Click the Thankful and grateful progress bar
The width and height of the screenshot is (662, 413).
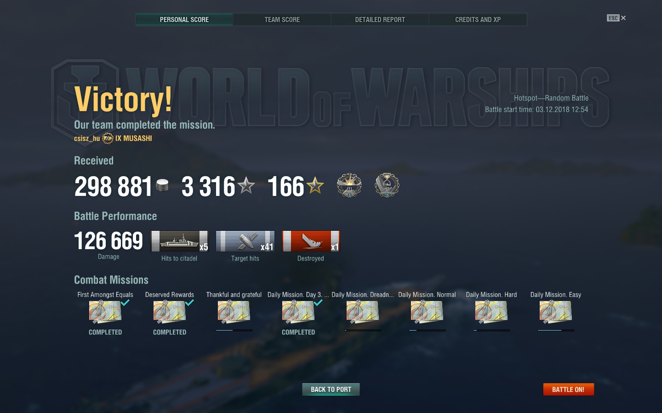tap(234, 330)
